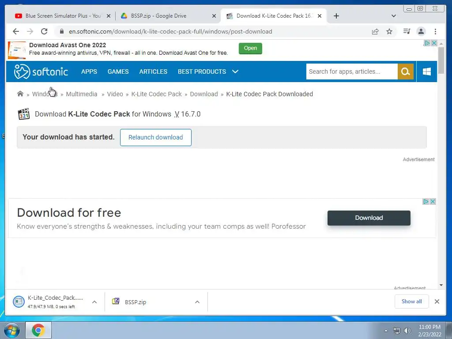Close the BSSP.zip Google Drive tab

pyautogui.click(x=214, y=16)
